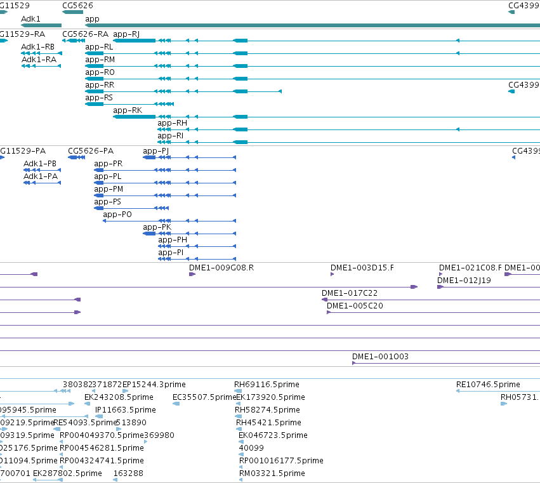The height and width of the screenshot is (483, 540).
Task: Select EST EP15244.3prime
Action: click(x=126, y=391)
